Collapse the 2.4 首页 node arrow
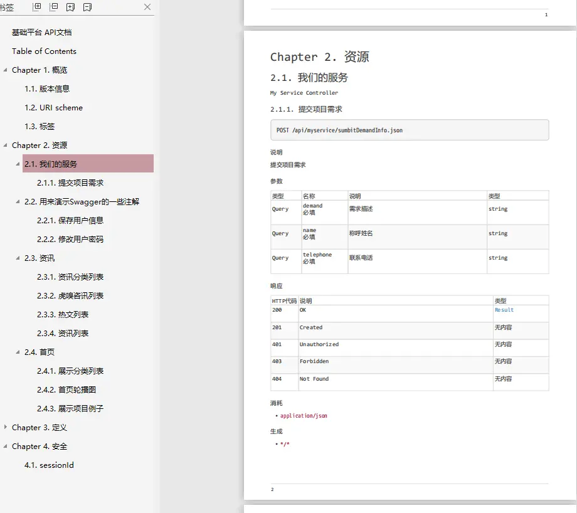The width and height of the screenshot is (577, 513). (x=18, y=352)
